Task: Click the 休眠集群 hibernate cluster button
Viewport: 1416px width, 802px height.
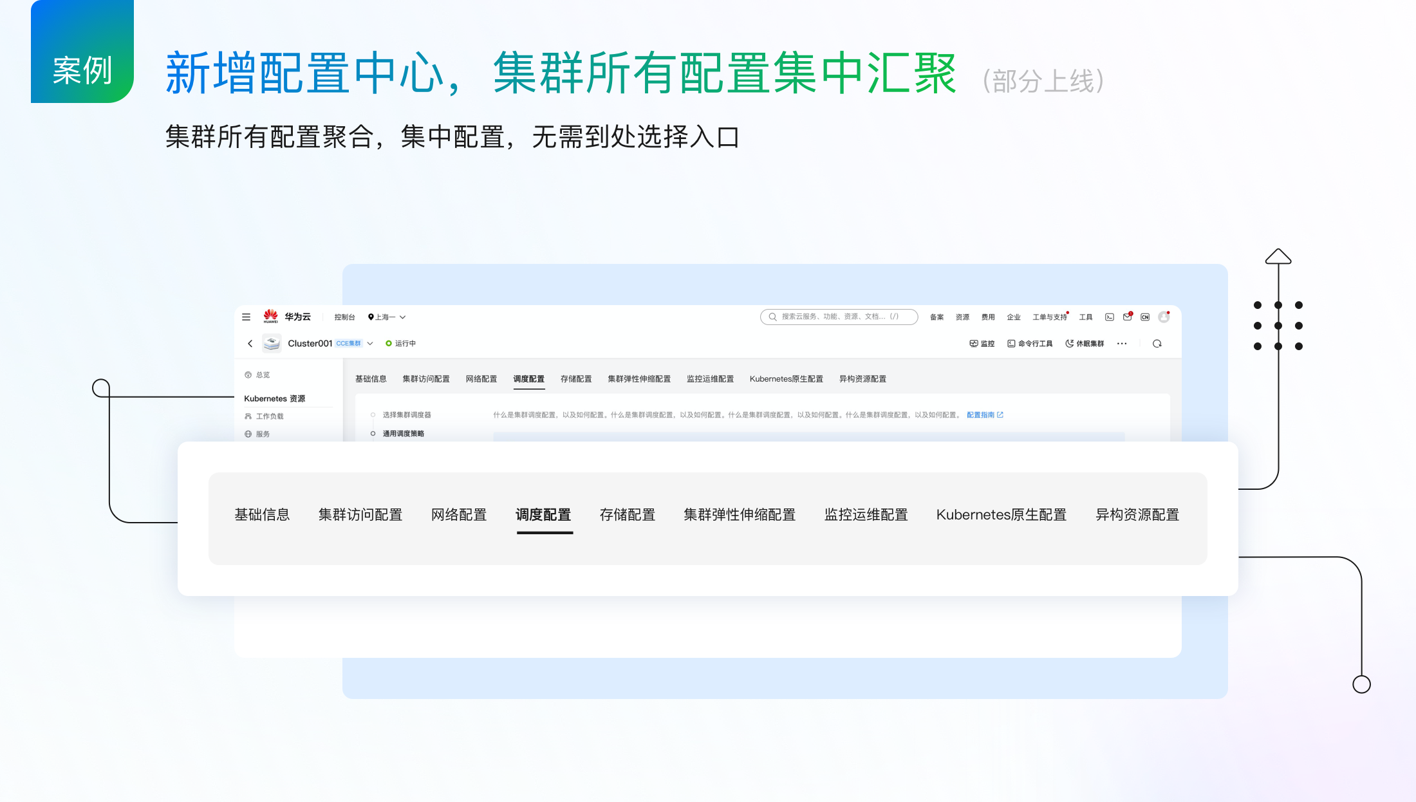Action: tap(1085, 344)
